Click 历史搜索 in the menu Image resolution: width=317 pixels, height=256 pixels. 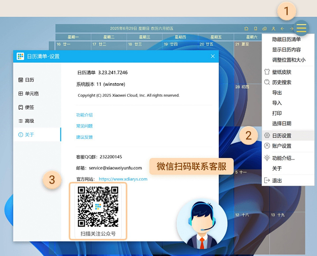click(x=282, y=82)
